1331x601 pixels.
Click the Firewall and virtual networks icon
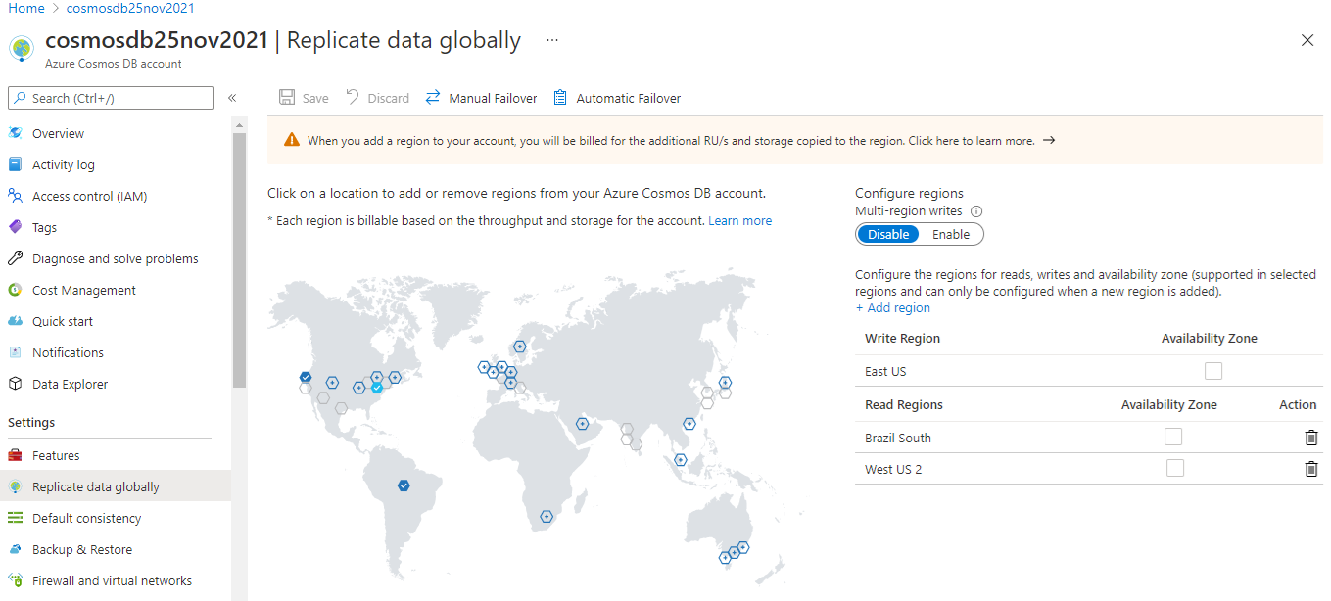[15, 580]
